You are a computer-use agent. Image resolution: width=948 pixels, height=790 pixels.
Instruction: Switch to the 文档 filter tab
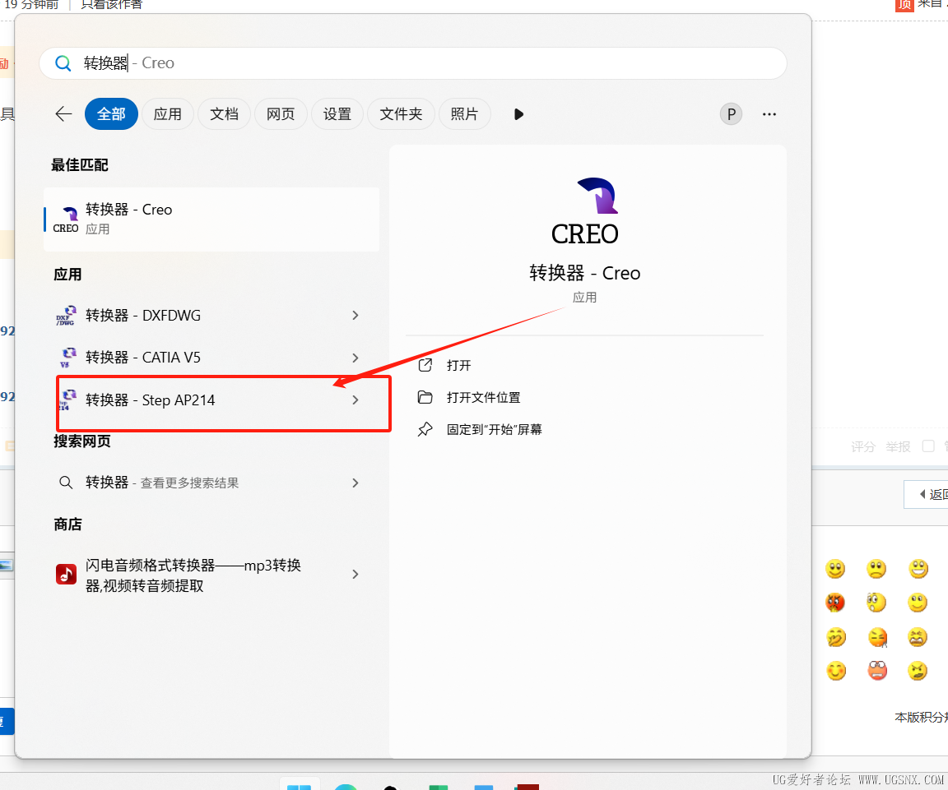tap(224, 113)
